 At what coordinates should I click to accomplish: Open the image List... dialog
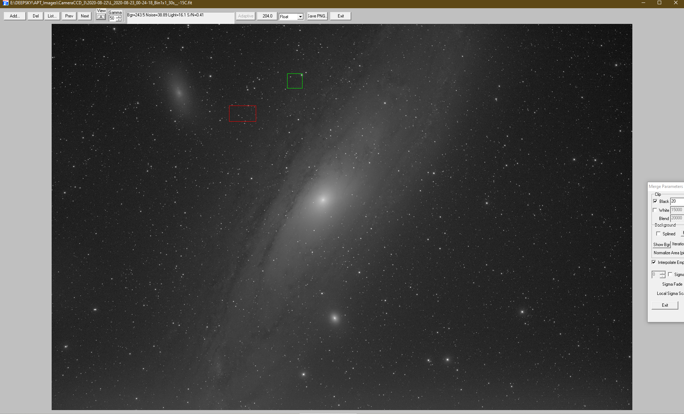coord(52,16)
